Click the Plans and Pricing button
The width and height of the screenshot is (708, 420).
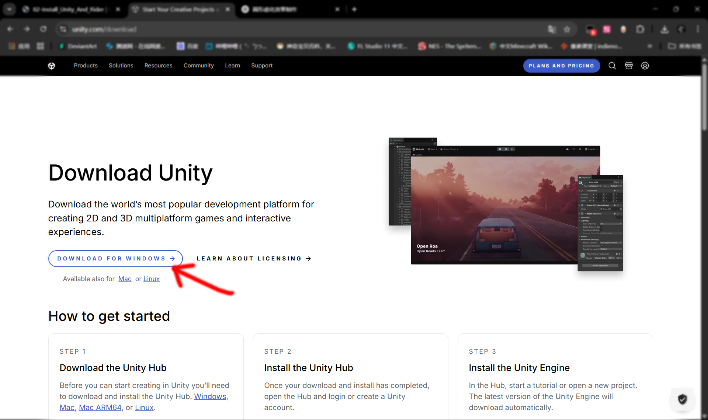point(562,66)
